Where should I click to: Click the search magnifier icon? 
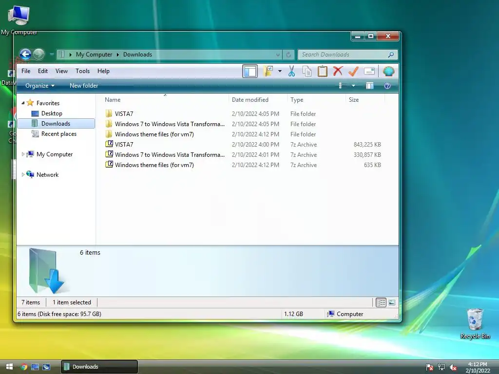[391, 55]
